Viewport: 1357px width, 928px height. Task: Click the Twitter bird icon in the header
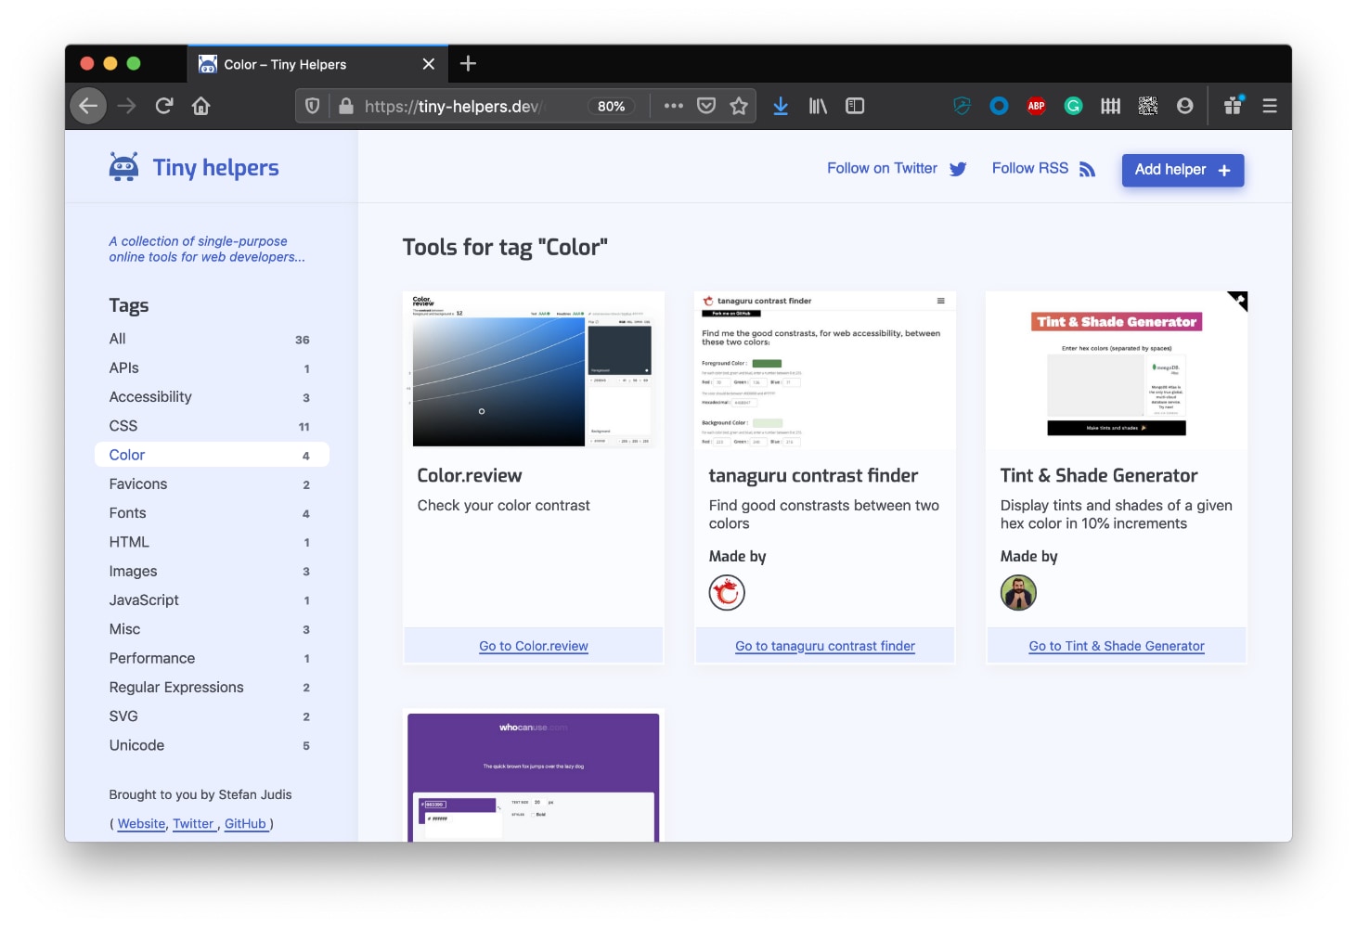tap(958, 169)
